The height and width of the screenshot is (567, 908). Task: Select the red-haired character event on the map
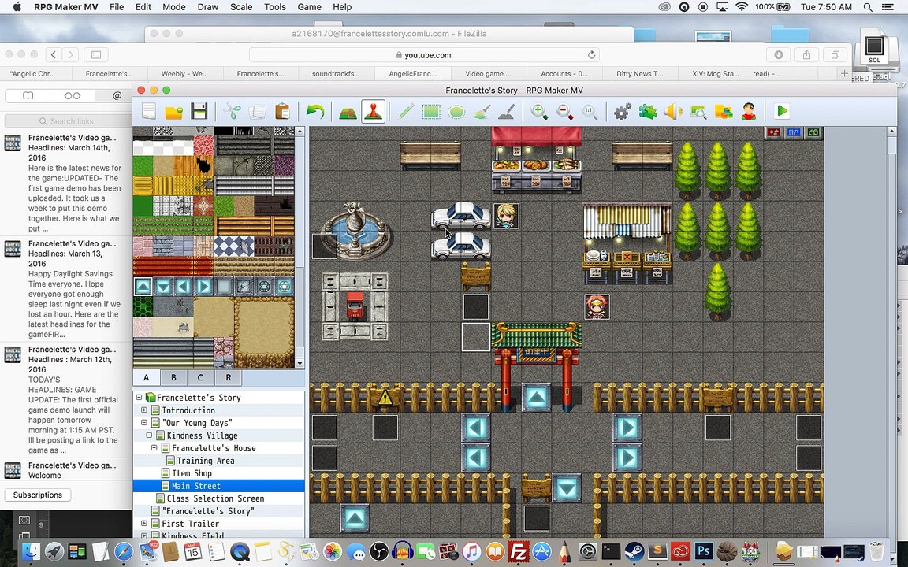(x=597, y=306)
